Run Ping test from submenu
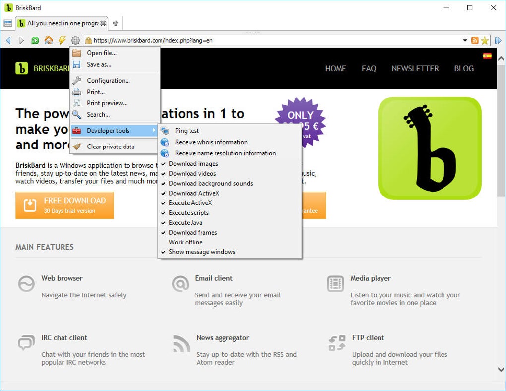Viewport: 506px width, 391px height. coord(230,131)
